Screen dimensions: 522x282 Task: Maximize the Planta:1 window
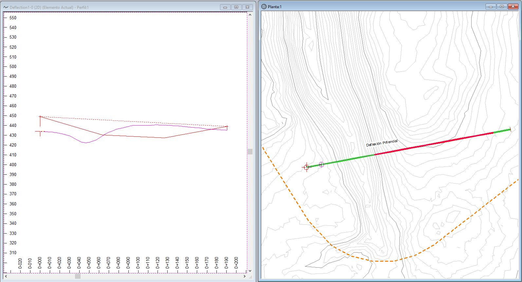tap(501, 7)
